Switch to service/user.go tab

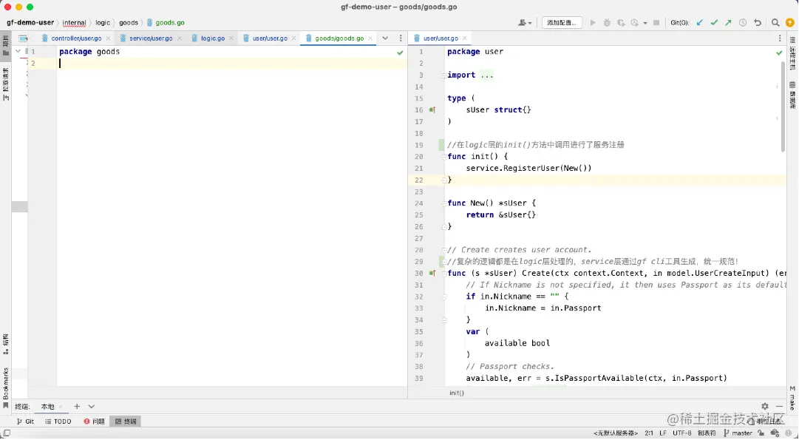point(150,38)
